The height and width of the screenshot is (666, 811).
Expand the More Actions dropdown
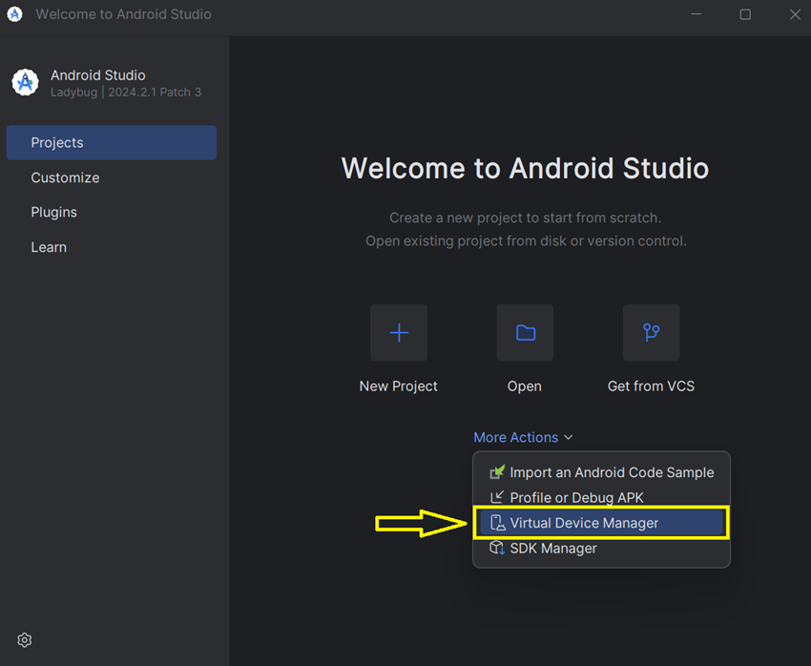point(515,437)
